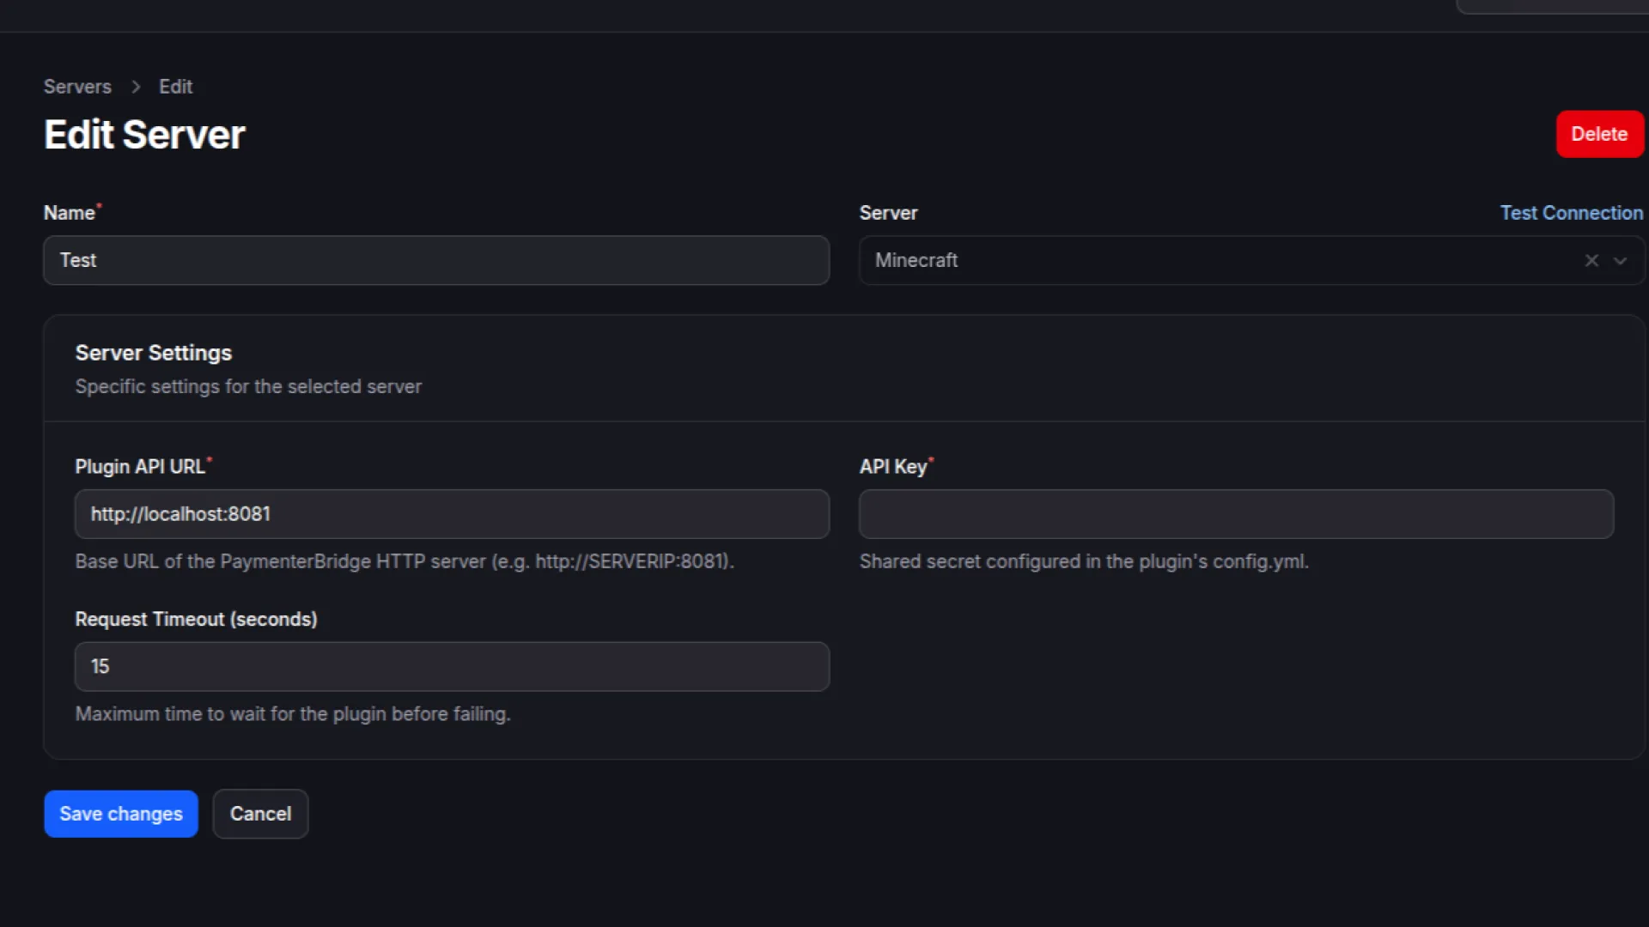1649x927 pixels.
Task: Click the partially visible top-right search box
Action: [x=1553, y=5]
